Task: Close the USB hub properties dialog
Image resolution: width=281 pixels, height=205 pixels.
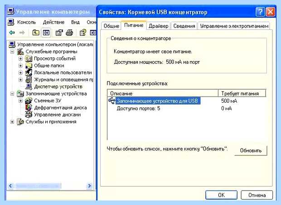Action: click(x=271, y=12)
